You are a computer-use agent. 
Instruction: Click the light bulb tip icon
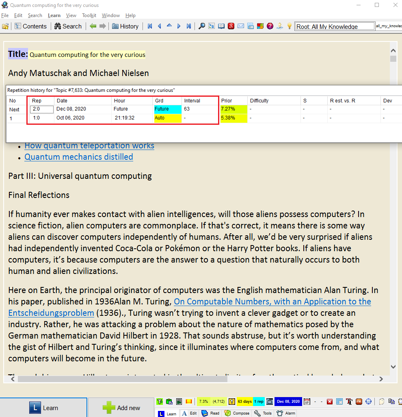pyautogui.click(x=290, y=26)
